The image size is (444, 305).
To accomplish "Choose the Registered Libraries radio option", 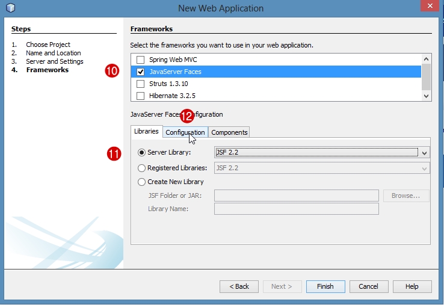I will click(141, 168).
